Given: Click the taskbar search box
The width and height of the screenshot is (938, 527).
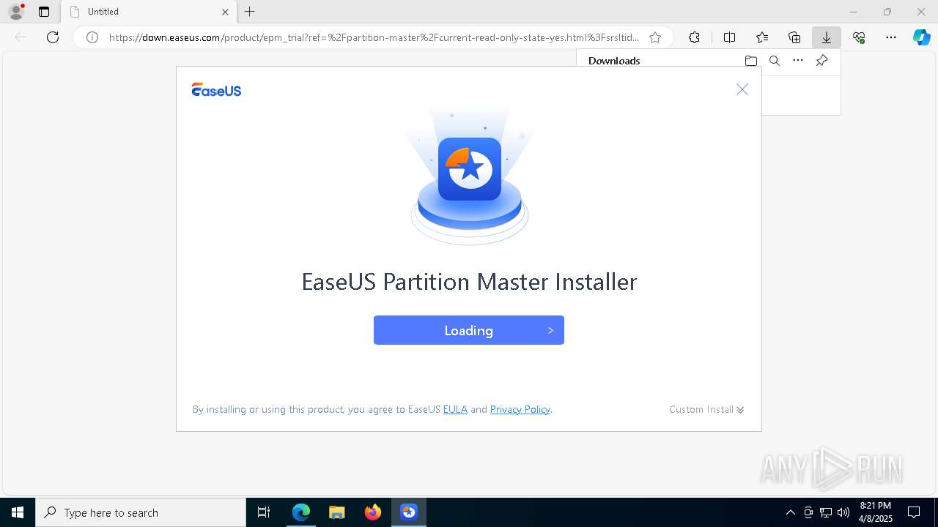Looking at the screenshot, I should click(x=141, y=512).
